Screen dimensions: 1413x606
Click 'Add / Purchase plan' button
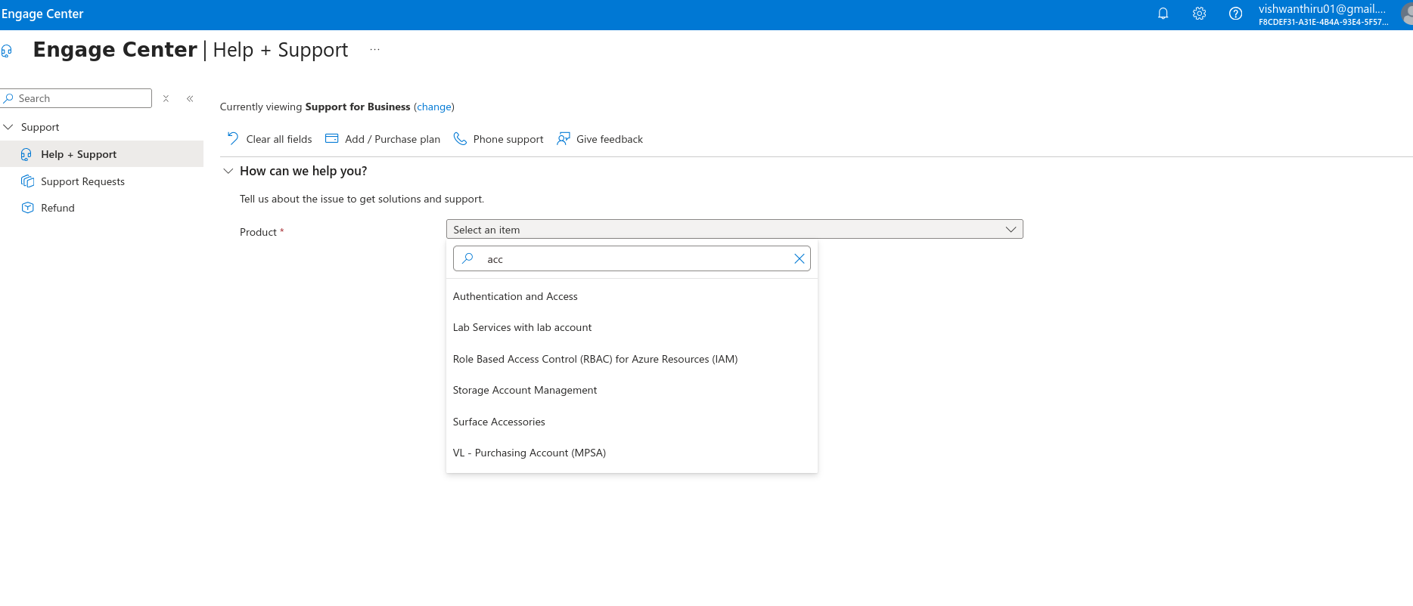(383, 139)
